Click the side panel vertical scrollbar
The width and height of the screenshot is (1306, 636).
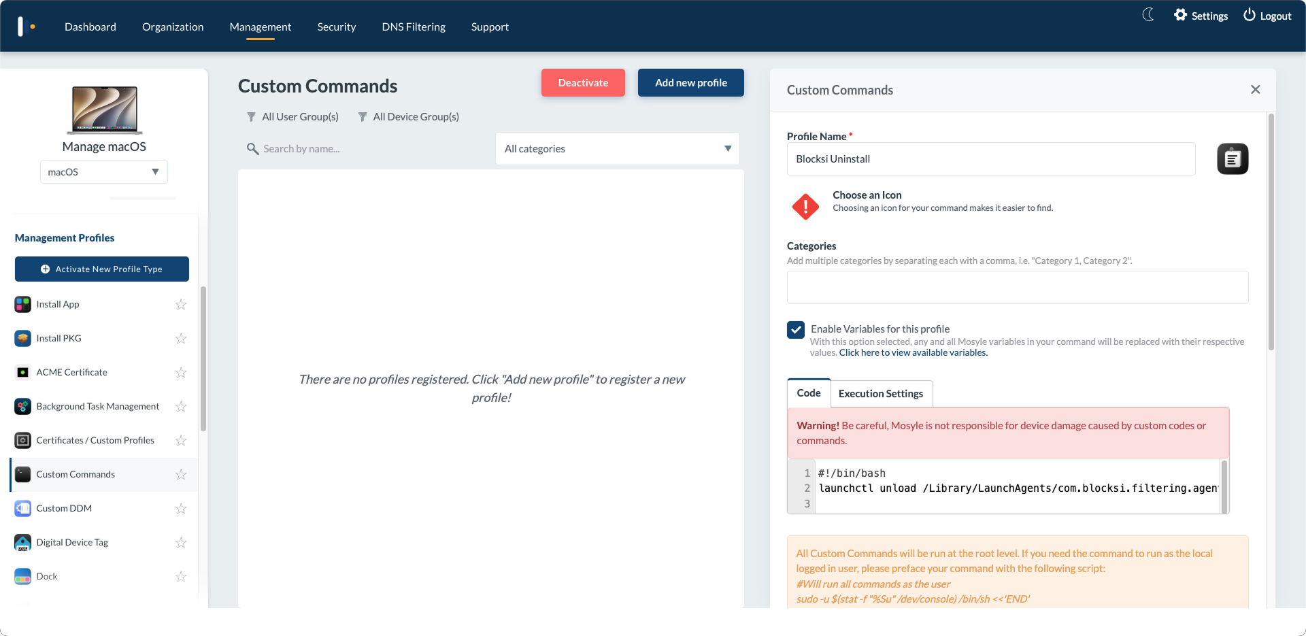coord(1271,232)
